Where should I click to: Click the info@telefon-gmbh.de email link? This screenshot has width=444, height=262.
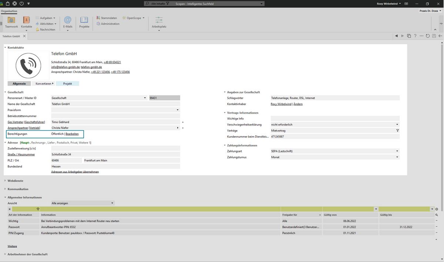(x=65, y=67)
